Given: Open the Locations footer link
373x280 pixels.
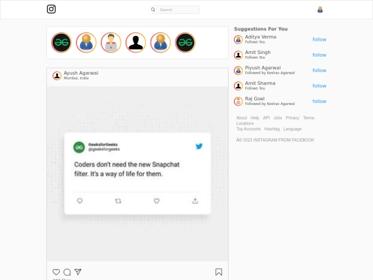Looking at the screenshot, I should pos(245,123).
